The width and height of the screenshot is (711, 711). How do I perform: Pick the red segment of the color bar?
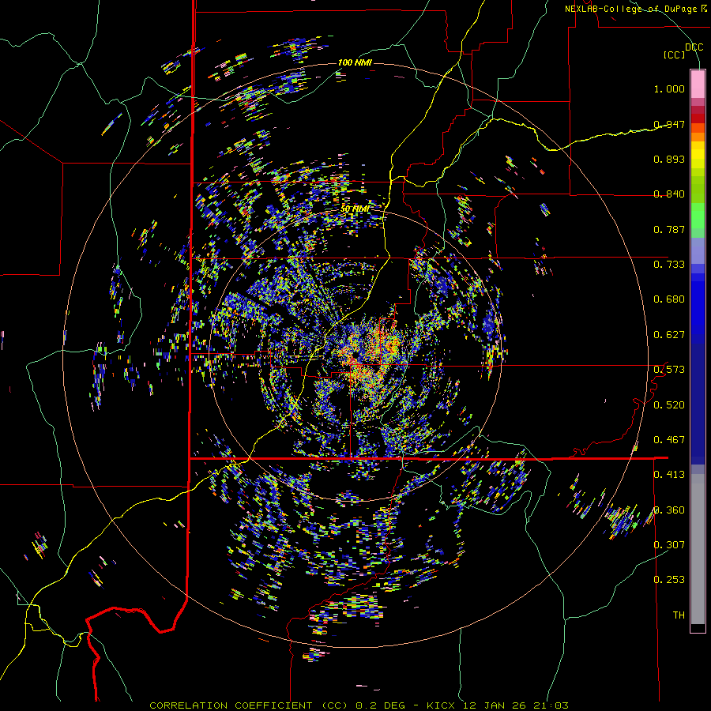(698, 118)
